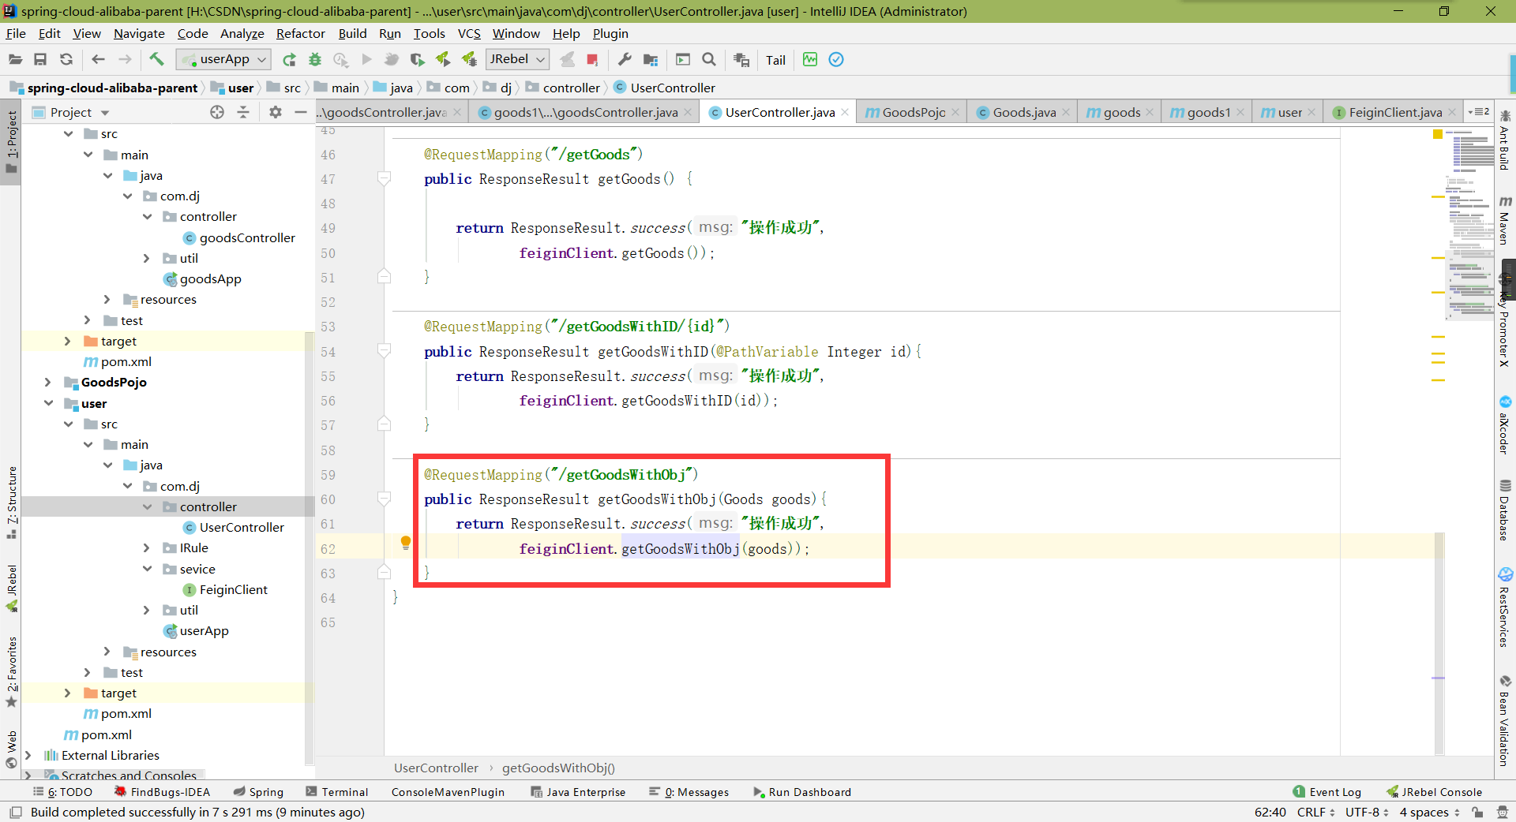The height and width of the screenshot is (822, 1516).
Task: Navigate forward with the right arrow
Action: coord(125,59)
